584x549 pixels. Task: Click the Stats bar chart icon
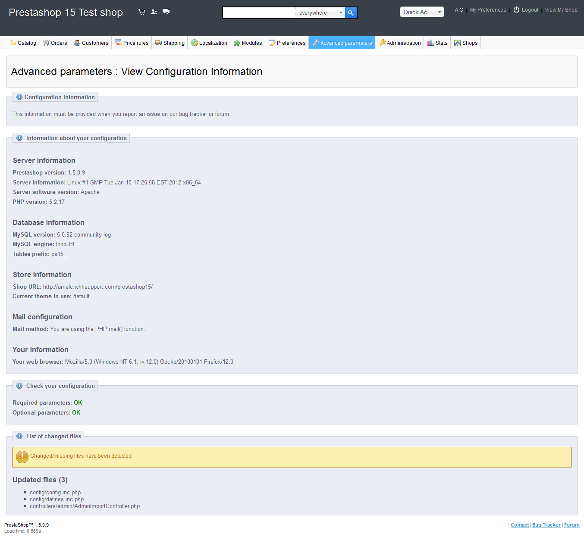click(430, 43)
